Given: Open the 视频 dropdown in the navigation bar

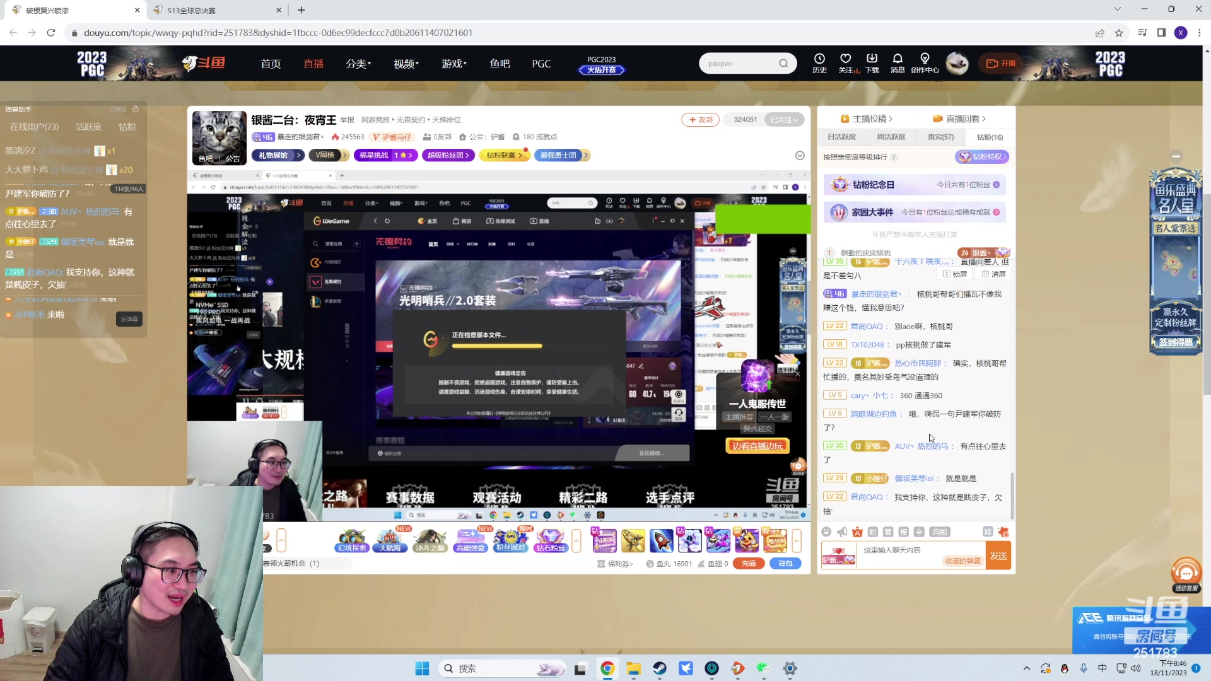Looking at the screenshot, I should tap(406, 63).
